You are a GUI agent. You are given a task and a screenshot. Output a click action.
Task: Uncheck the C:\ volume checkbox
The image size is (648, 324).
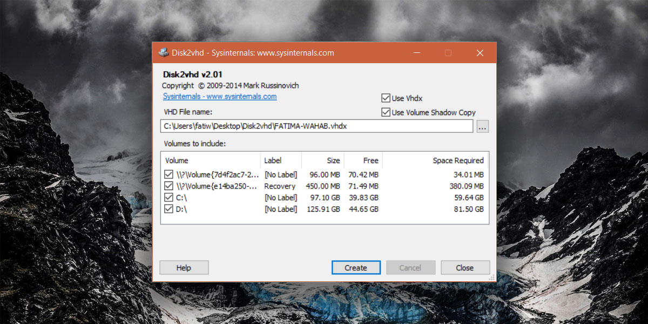168,198
